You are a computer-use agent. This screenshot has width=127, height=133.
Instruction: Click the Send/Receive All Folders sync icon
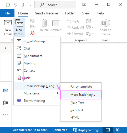(x=8, y=5)
